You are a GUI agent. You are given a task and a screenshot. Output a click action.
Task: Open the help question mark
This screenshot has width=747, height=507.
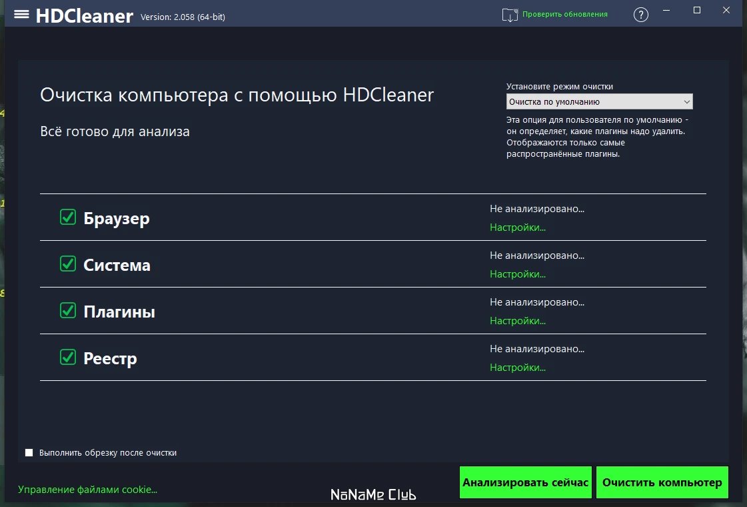(x=640, y=14)
